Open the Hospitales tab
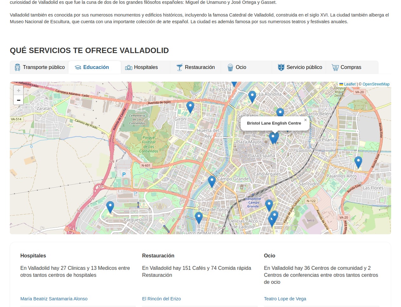The image size is (401, 307). tap(146, 67)
